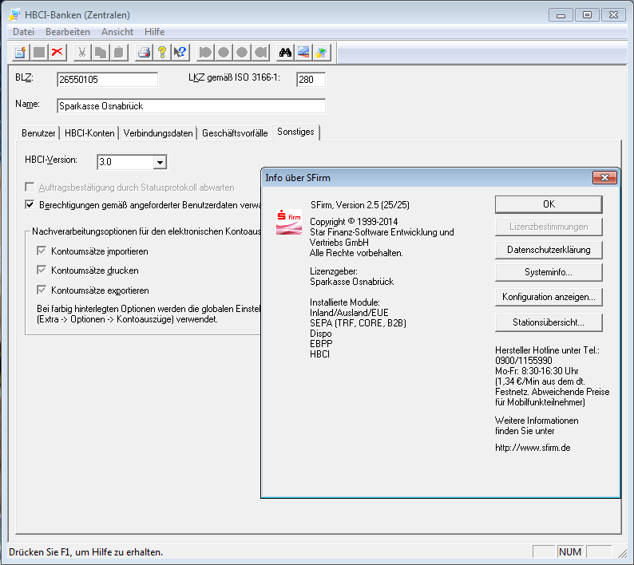Minimize the HBCI-Banken window
Image resolution: width=634 pixels, height=565 pixels.
click(561, 15)
